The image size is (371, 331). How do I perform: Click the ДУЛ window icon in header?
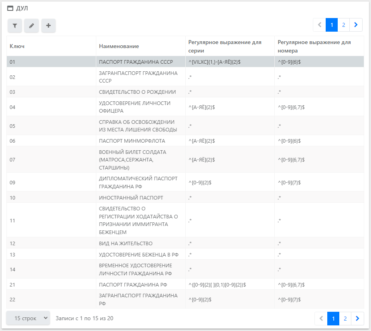[10, 8]
